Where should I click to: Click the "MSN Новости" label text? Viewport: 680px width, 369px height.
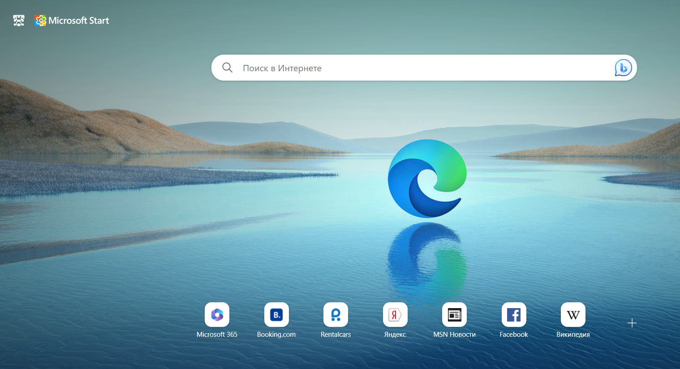455,335
